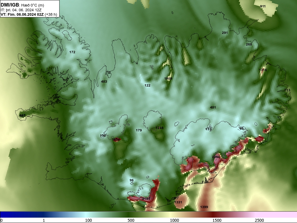The height and width of the screenshot is (223, 297).
Task: Click the valid time line 'VT: Fim. 06.06.2024 02Z'
Action: (22, 15)
